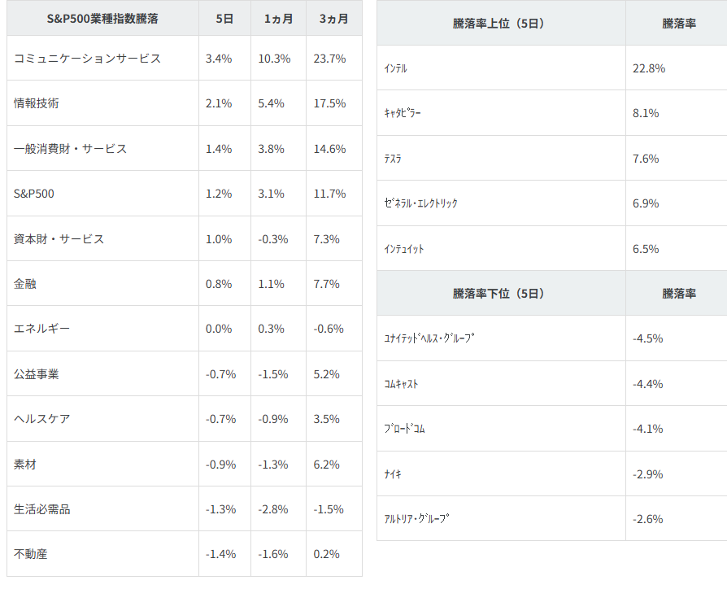Click the 騰落率下位（5日） table header

[x=498, y=293]
